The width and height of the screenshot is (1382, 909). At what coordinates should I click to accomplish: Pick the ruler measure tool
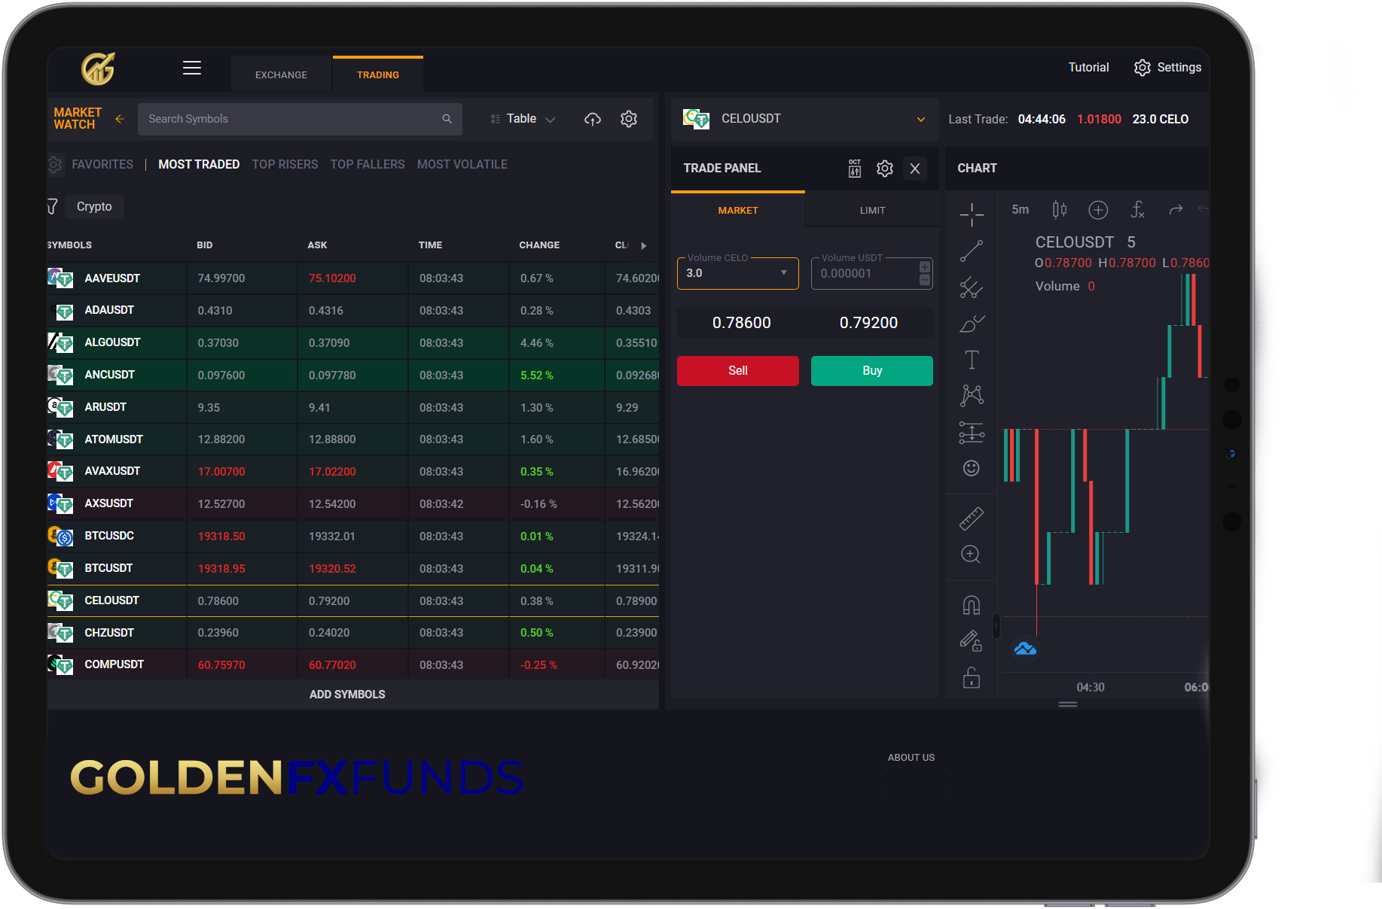coord(972,518)
